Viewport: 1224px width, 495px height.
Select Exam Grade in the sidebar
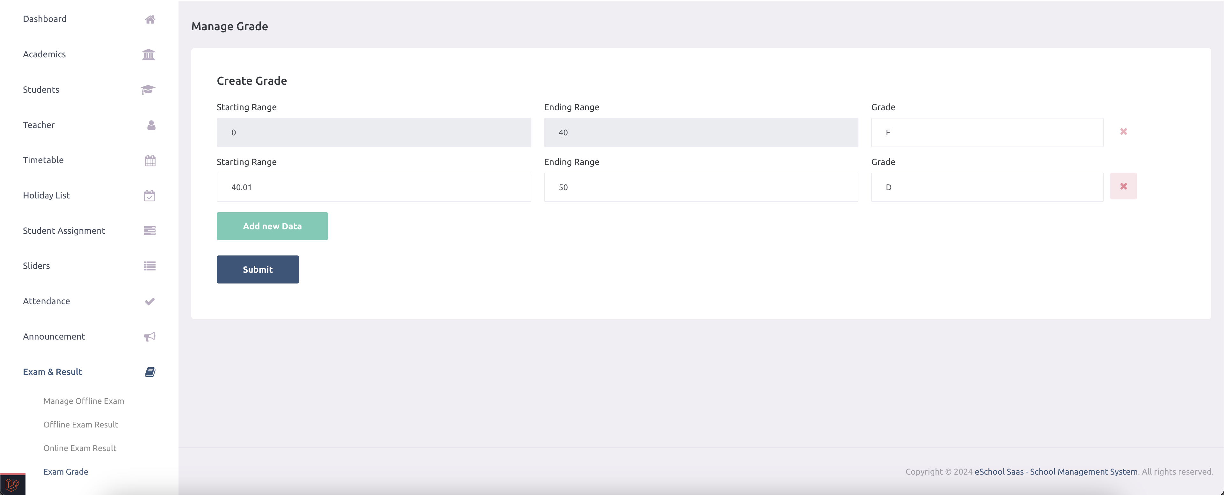[x=66, y=472]
